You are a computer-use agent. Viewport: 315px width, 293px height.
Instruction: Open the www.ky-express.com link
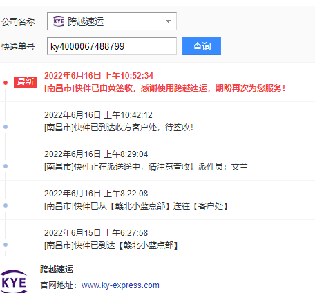tap(120, 285)
